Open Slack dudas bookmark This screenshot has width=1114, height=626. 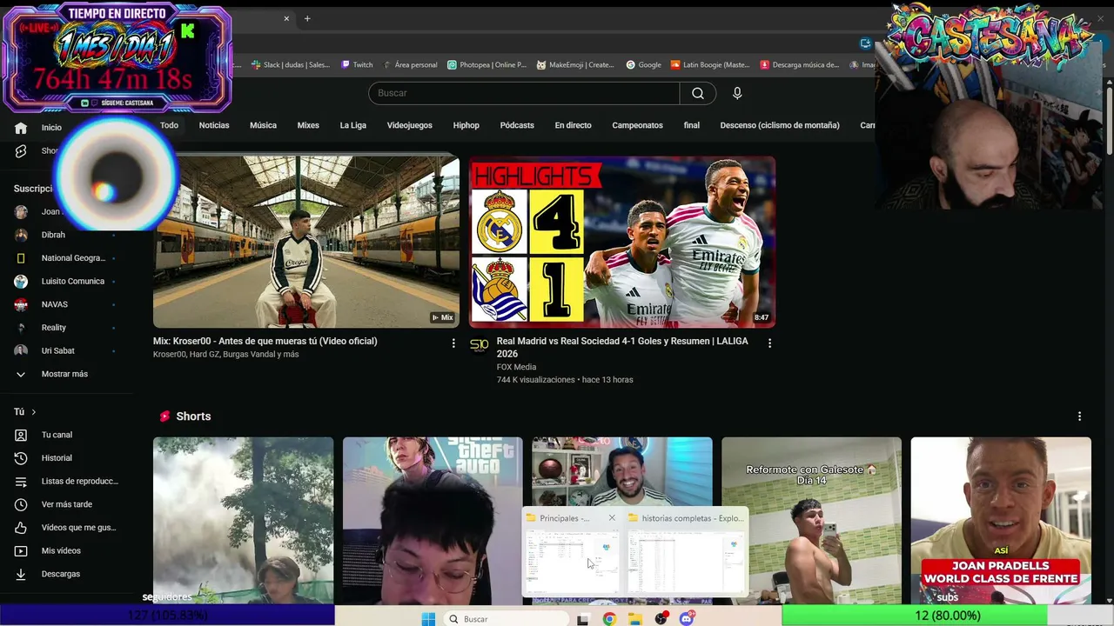point(291,64)
